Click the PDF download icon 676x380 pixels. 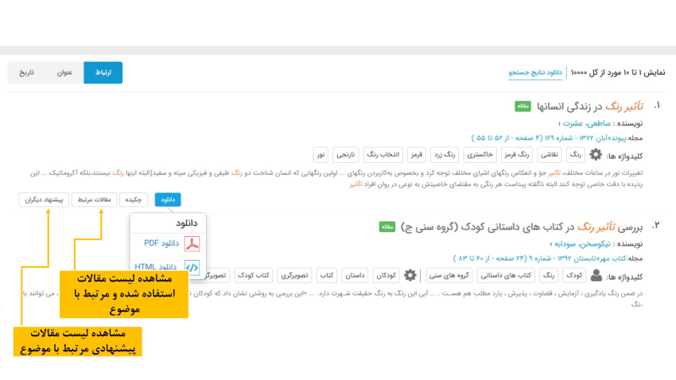click(x=192, y=243)
